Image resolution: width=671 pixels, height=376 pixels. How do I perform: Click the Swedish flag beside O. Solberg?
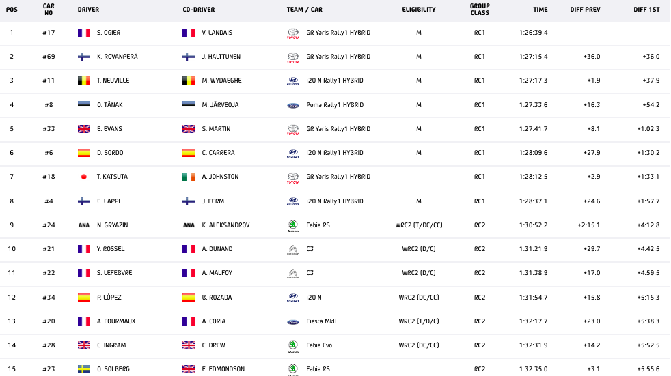click(x=84, y=369)
